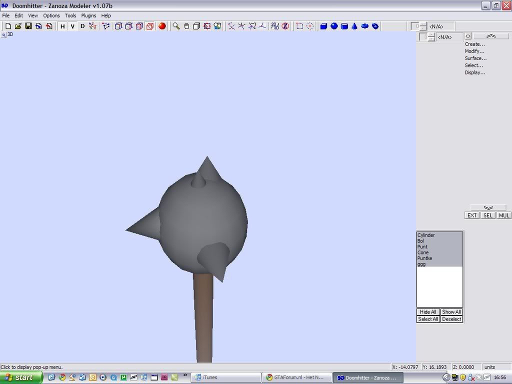Toggle the D axis lock button
Viewport: 512px width, 384px height.
click(x=82, y=26)
